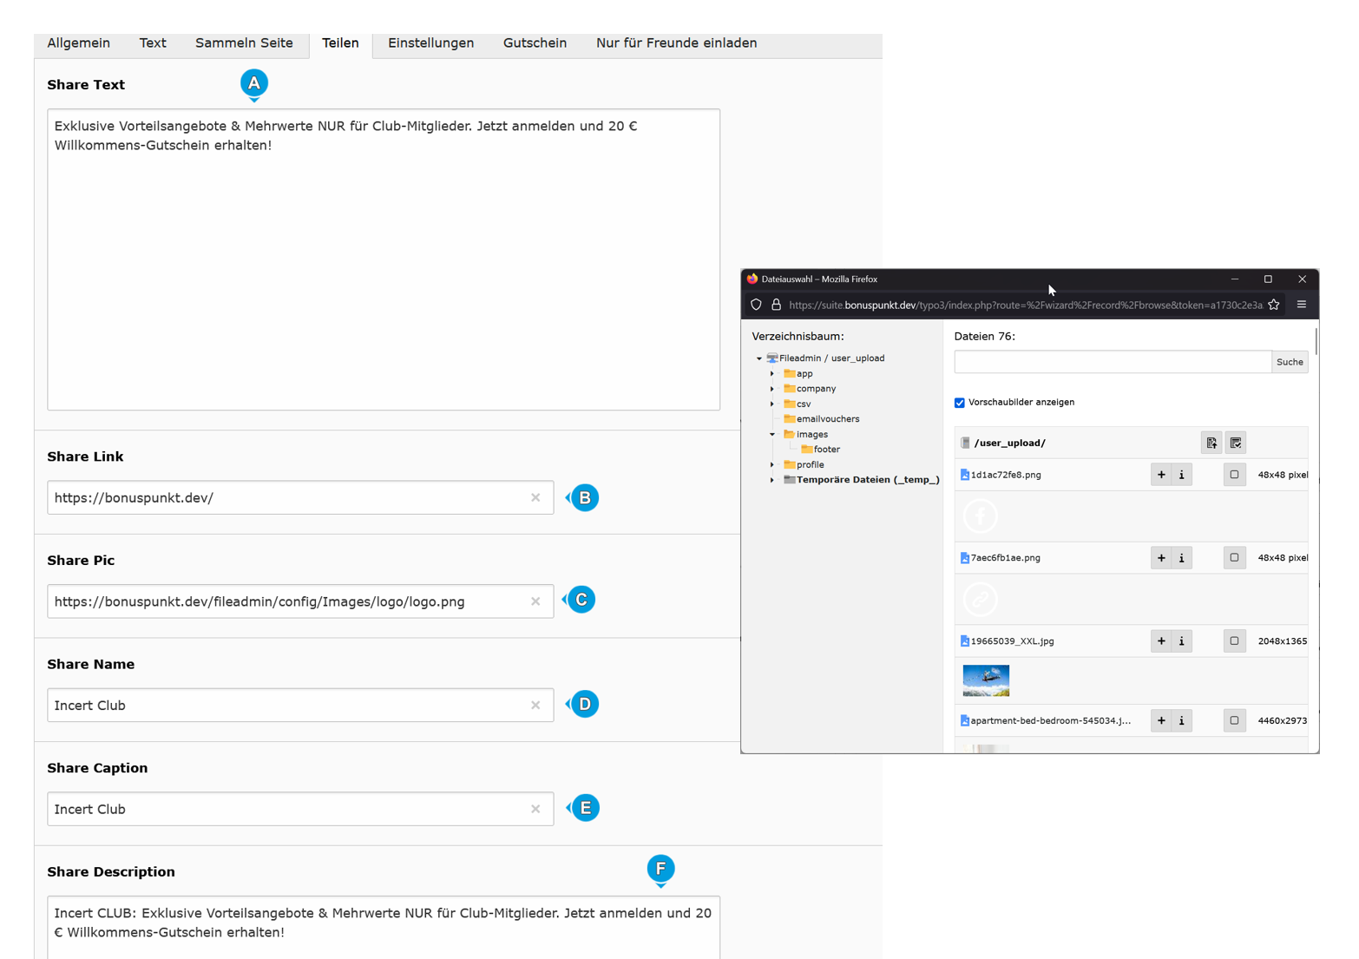Expand the csv folder

tap(772, 404)
